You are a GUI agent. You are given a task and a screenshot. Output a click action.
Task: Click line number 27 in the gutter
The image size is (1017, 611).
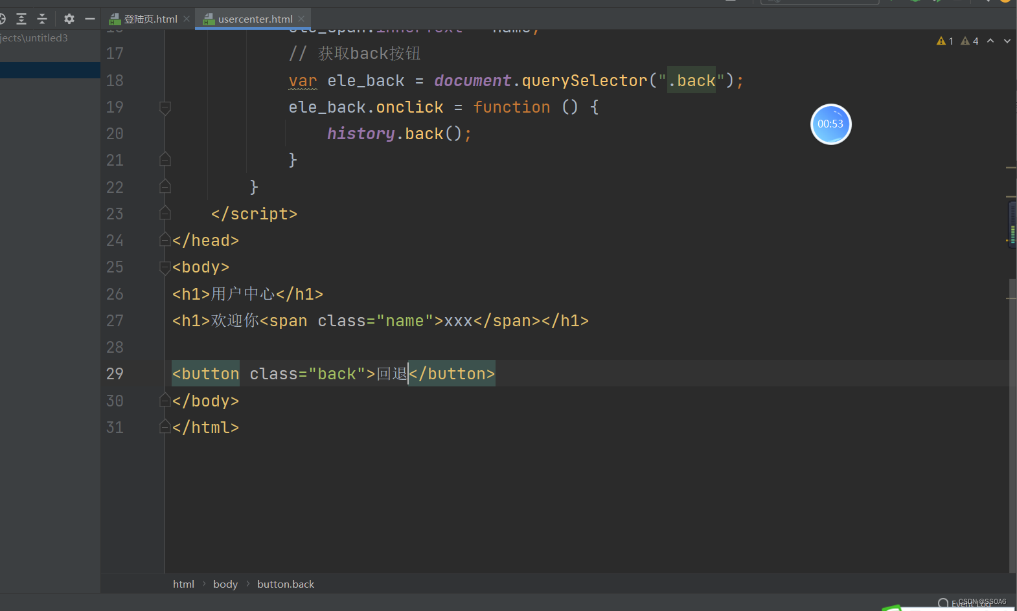[x=115, y=320]
